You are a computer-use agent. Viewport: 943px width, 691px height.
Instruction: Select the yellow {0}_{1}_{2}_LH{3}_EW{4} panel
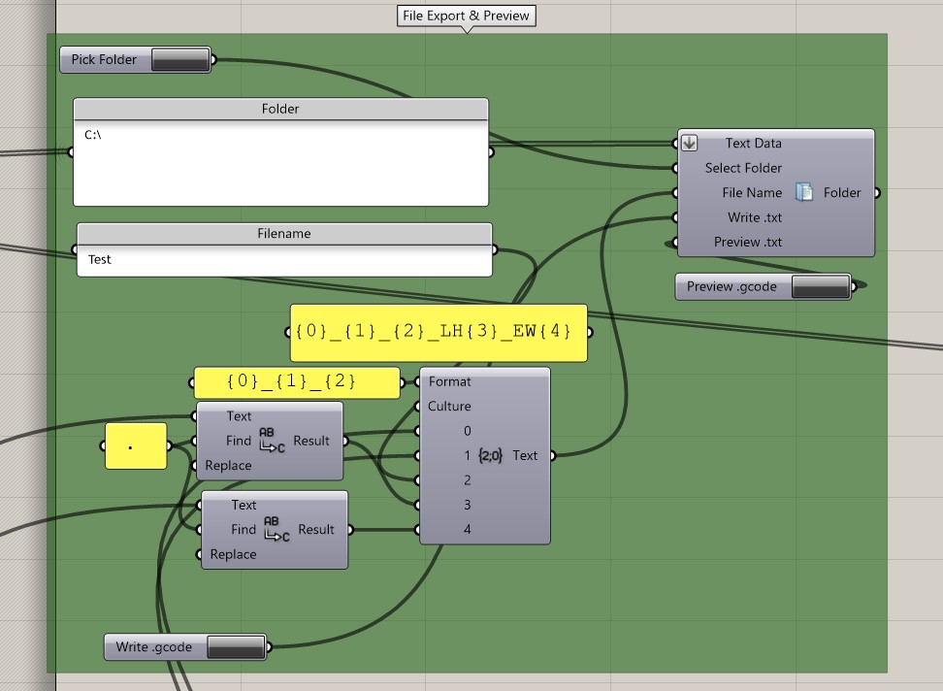[438, 332]
